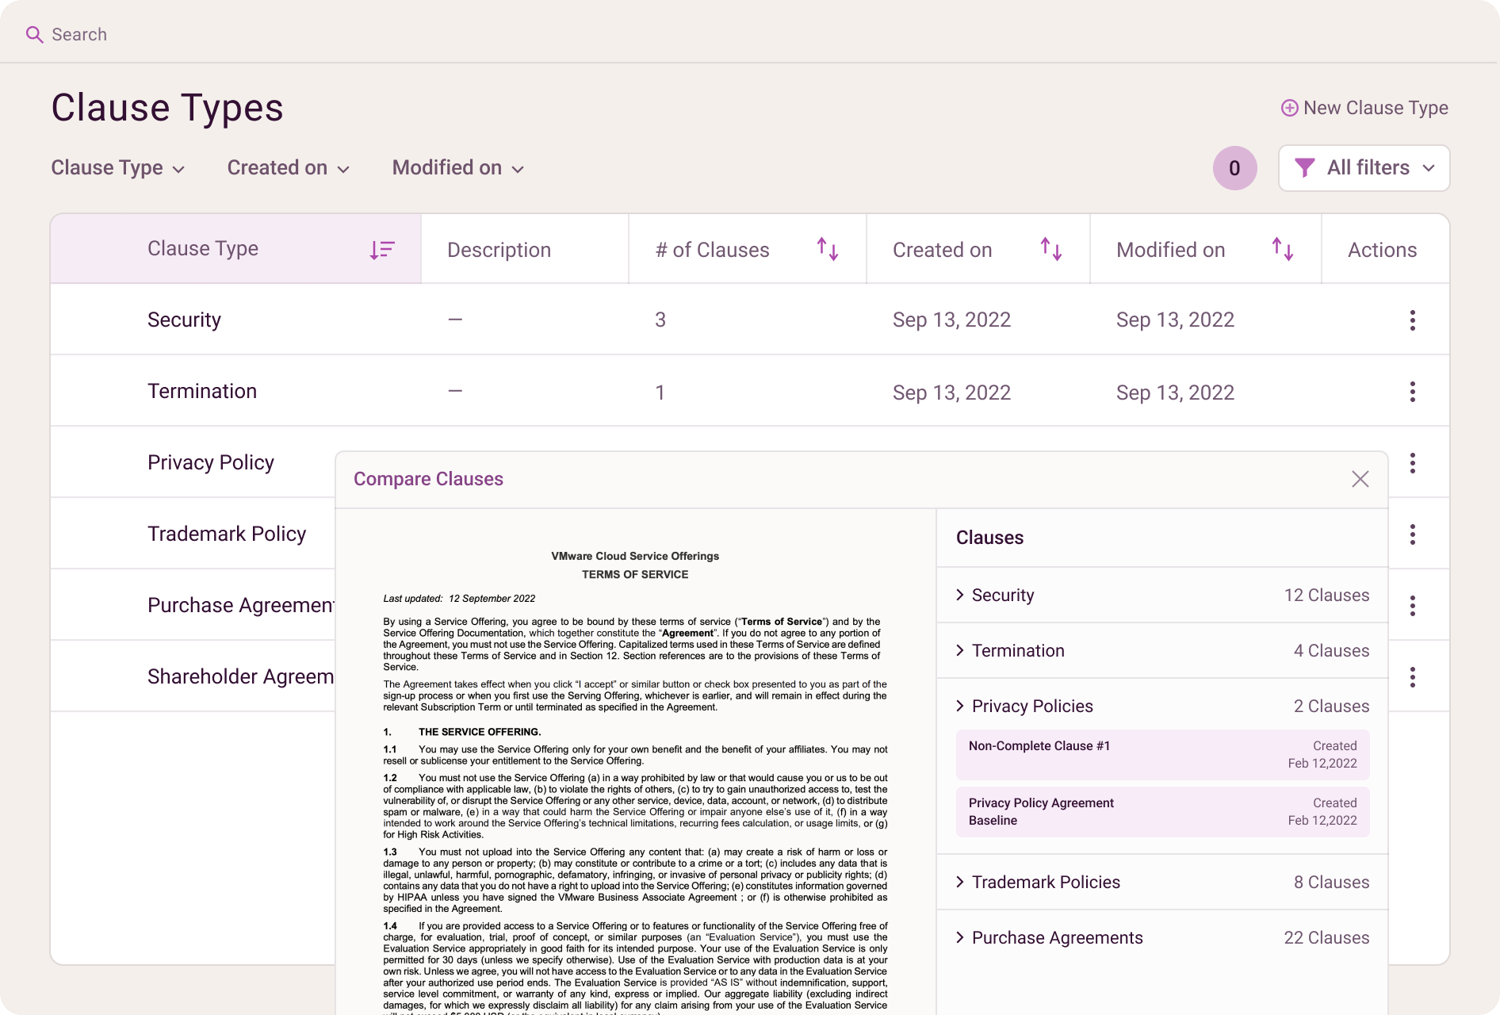Click the VMware Cloud Service Offerings document title

point(635,556)
